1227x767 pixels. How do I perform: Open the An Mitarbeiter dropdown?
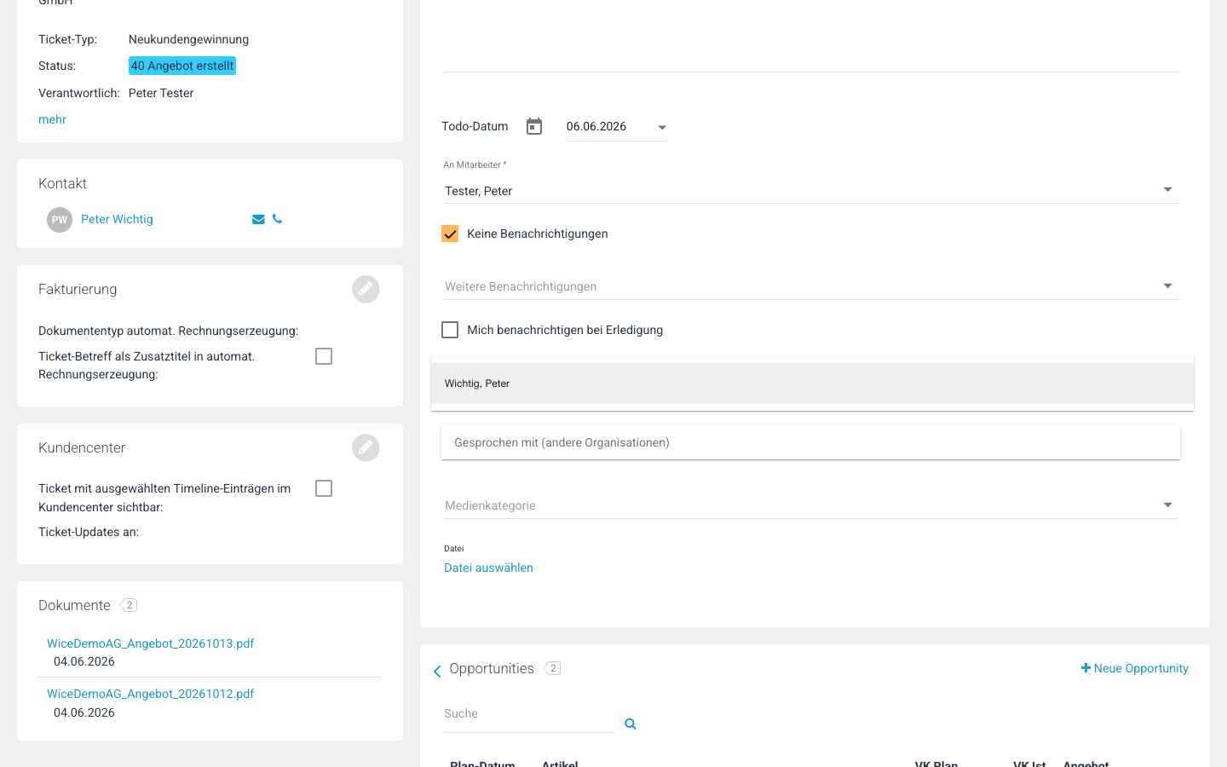(x=810, y=190)
